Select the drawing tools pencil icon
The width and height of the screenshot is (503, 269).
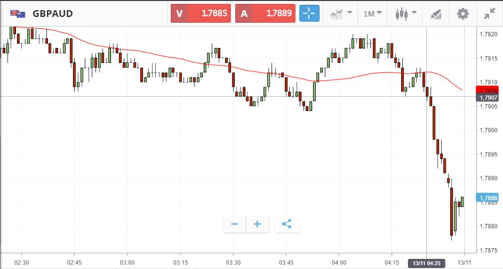436,14
